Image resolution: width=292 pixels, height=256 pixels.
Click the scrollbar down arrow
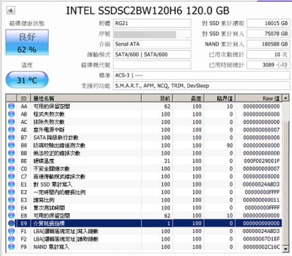click(x=286, y=248)
